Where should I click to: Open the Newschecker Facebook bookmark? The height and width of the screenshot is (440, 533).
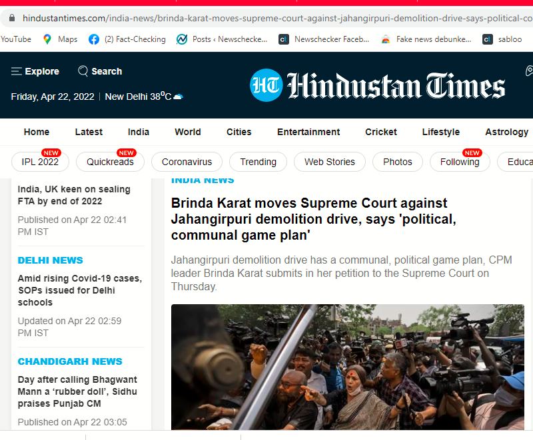324,39
